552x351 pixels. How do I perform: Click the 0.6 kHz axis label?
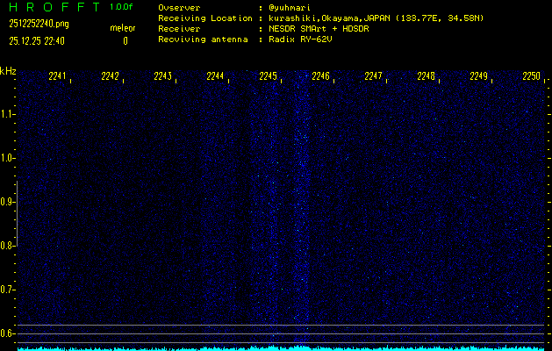point(6,333)
